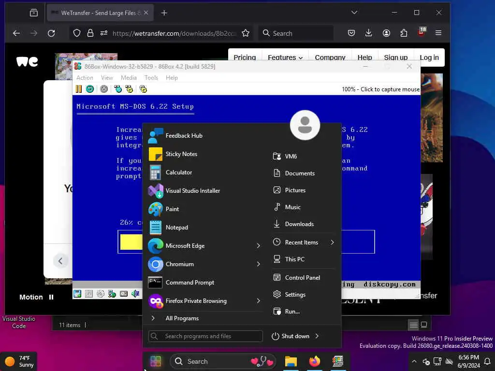Expand Firefox Private Browsing submenu arrow
Viewport: 495px width, 371px height.
coord(258,301)
